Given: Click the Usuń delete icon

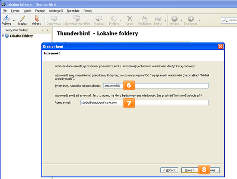Looking at the screenshot, I should [x=130, y=19].
